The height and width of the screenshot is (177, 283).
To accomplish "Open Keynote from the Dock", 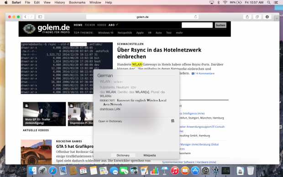I will [x=165, y=171].
